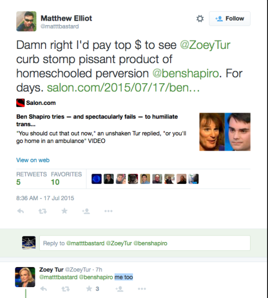
Task: Open more options on Zoey Tur's reply
Action: (142, 289)
